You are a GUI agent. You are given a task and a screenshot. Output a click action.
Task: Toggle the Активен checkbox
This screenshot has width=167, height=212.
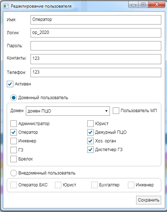(x=10, y=84)
